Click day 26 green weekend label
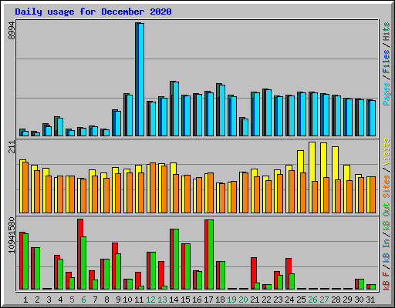Image resolution: width=395 pixels, height=308 pixels. tap(312, 300)
